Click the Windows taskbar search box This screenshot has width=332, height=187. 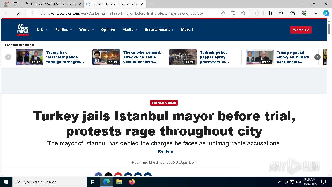(x=50, y=182)
